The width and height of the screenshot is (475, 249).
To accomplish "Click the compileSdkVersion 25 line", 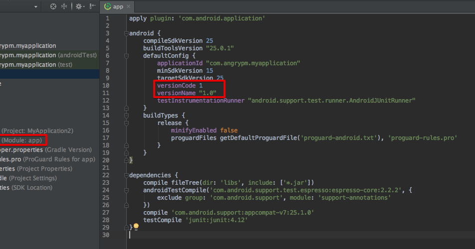I will coord(178,41).
